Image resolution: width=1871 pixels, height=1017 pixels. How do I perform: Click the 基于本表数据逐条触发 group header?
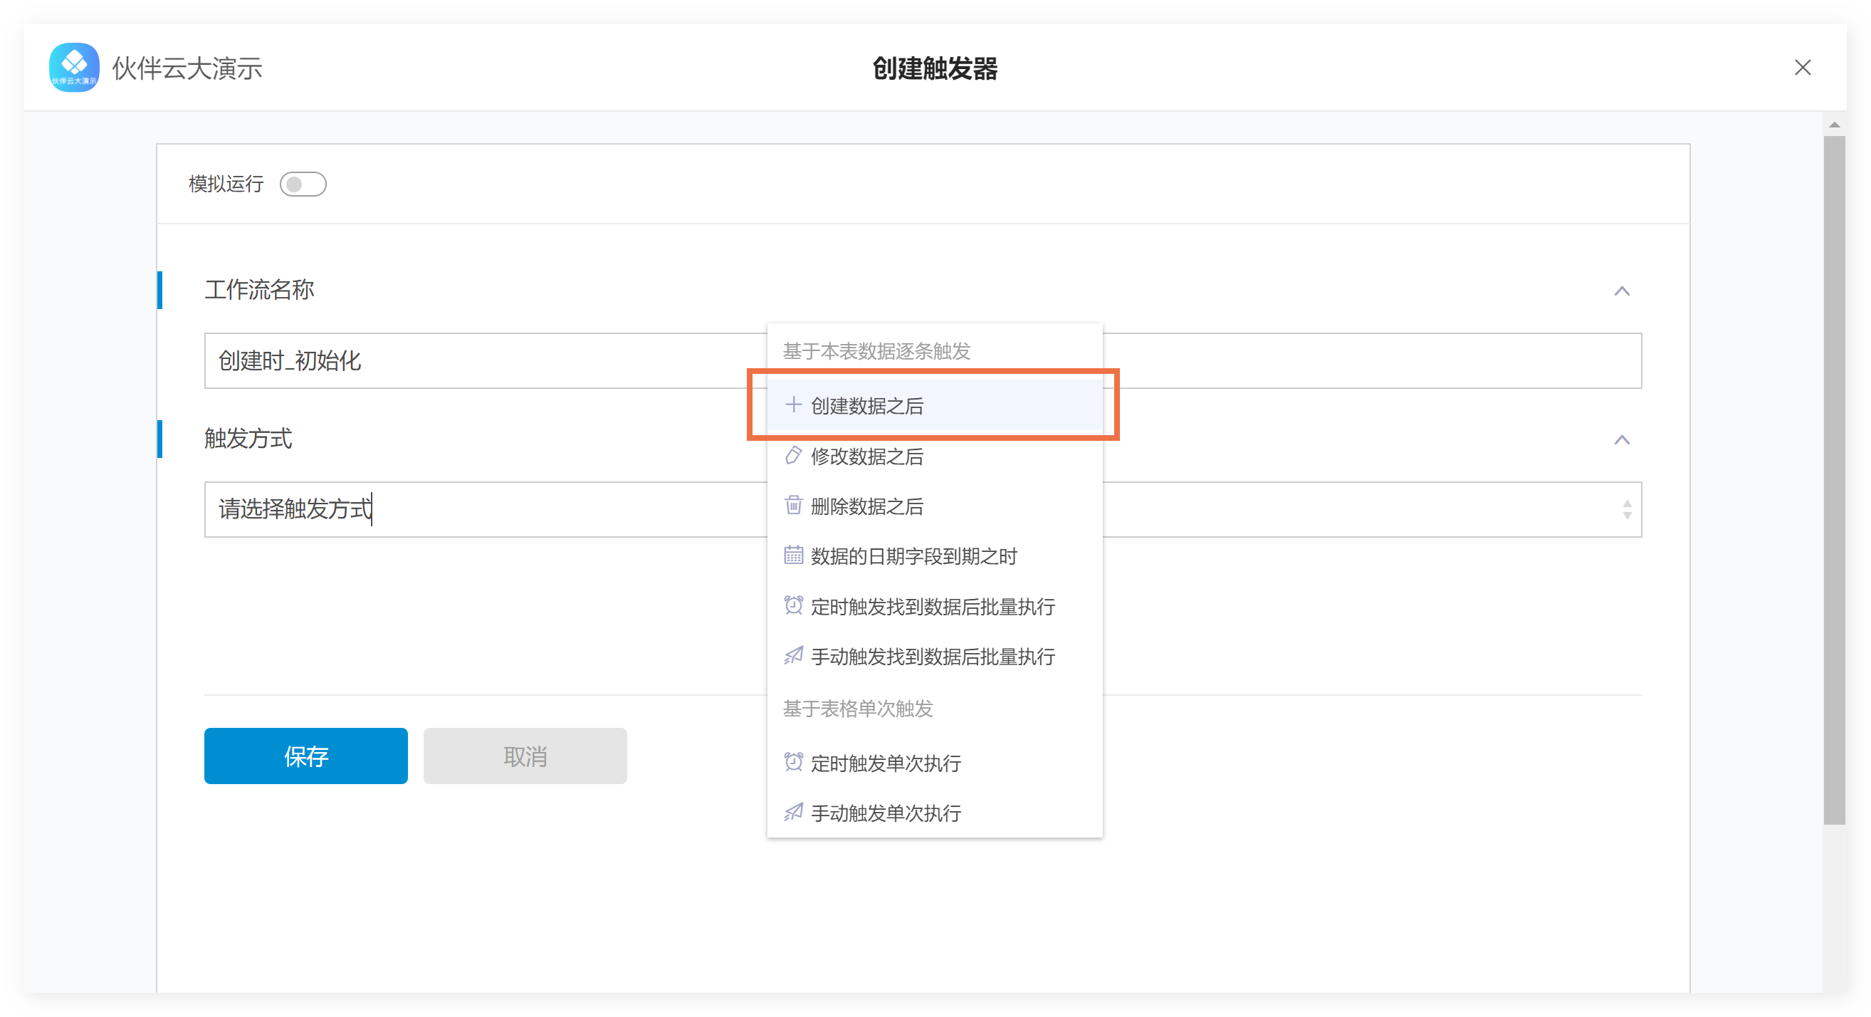click(x=876, y=352)
